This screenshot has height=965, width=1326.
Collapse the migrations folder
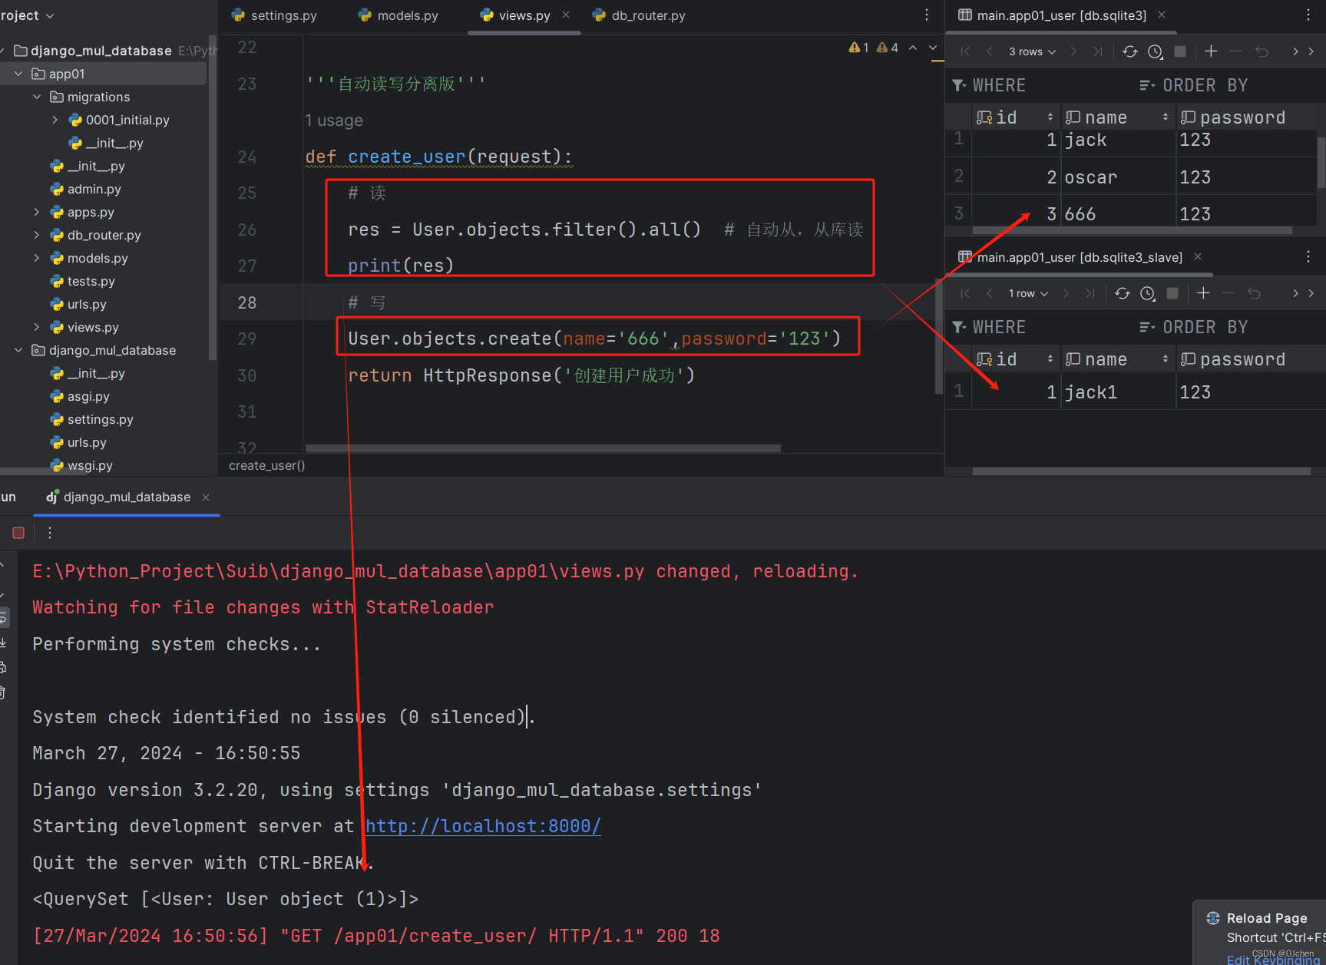(x=37, y=97)
